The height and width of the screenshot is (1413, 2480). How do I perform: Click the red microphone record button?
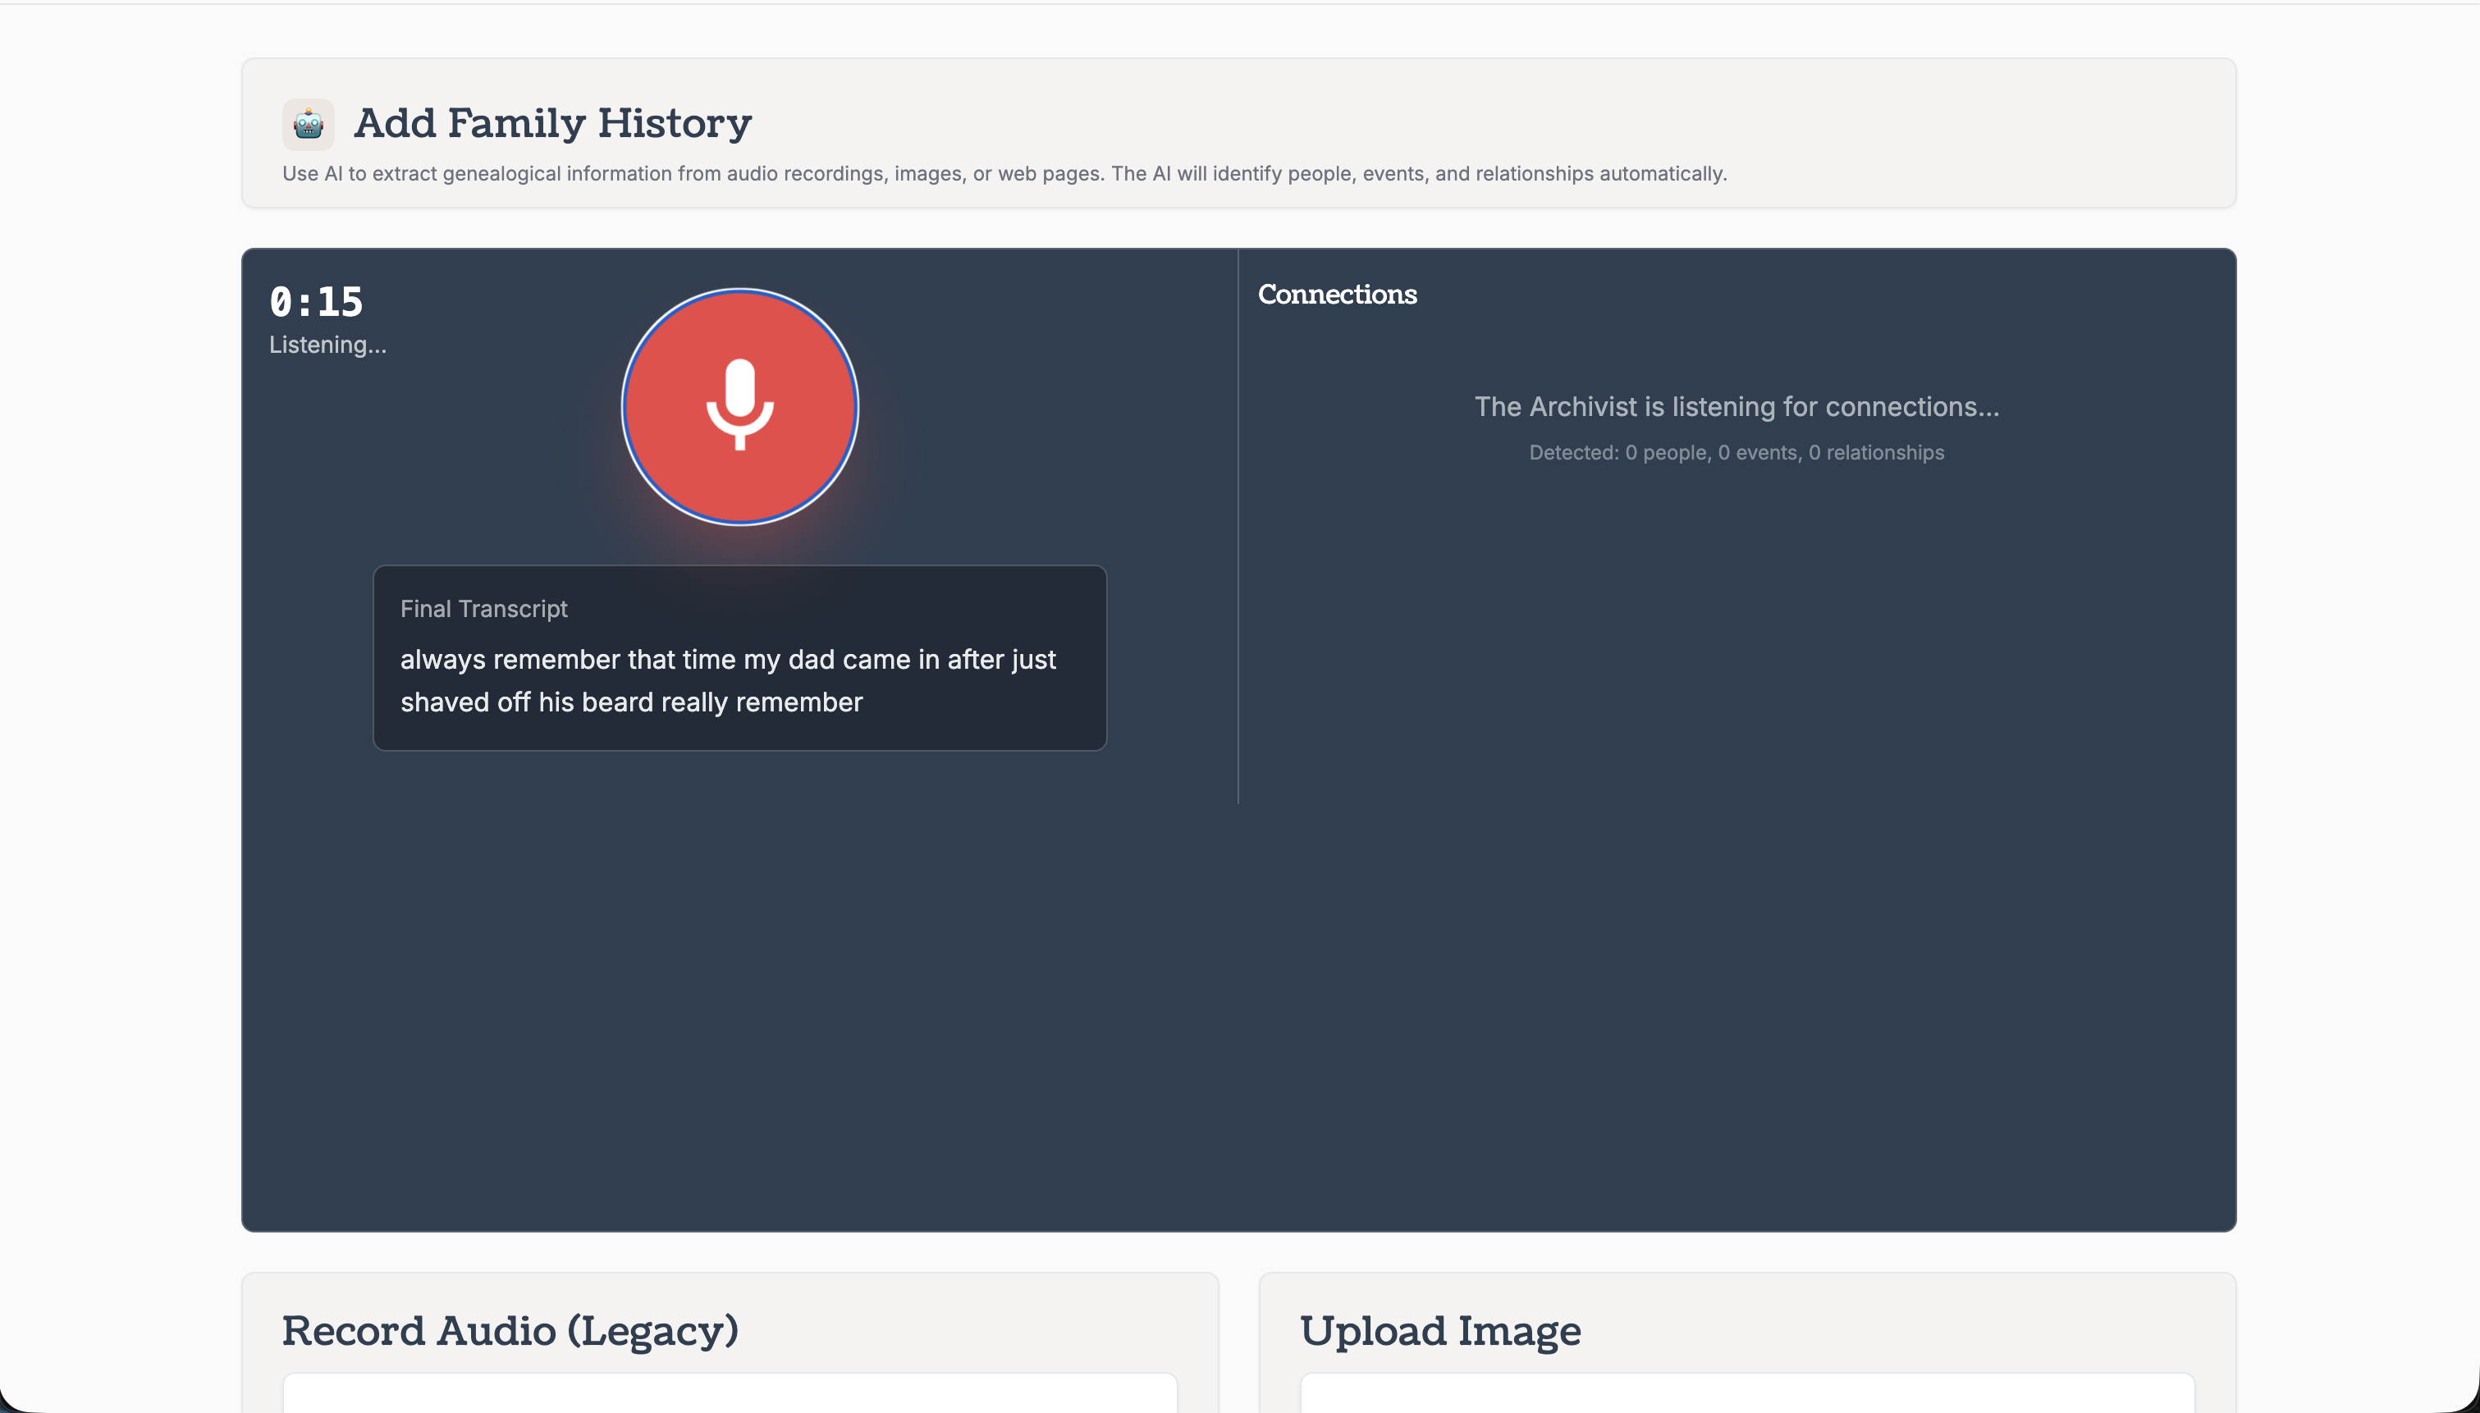(739, 407)
